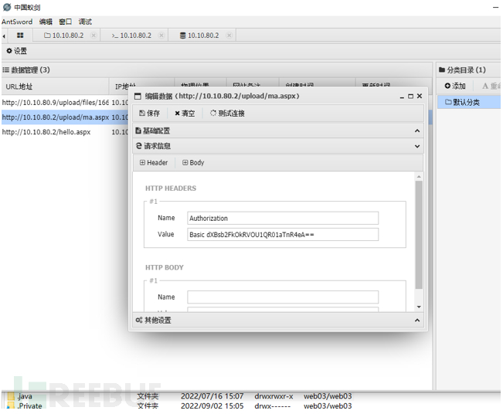
Task: Click the dialog scrollbar down arrow
Action: [x=419, y=307]
